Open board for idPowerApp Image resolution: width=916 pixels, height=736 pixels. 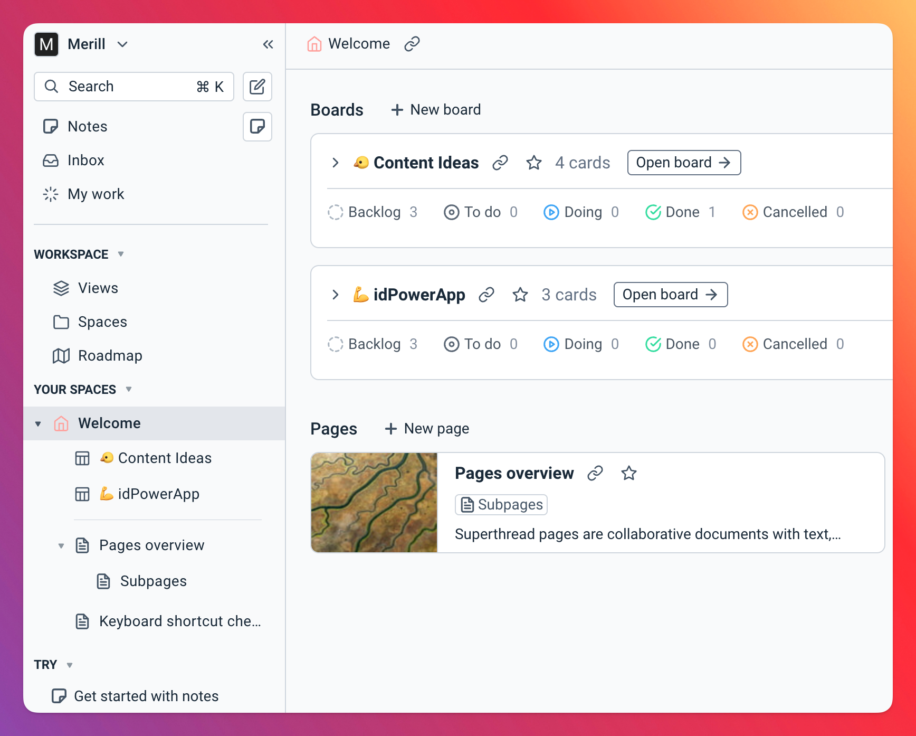click(x=670, y=295)
